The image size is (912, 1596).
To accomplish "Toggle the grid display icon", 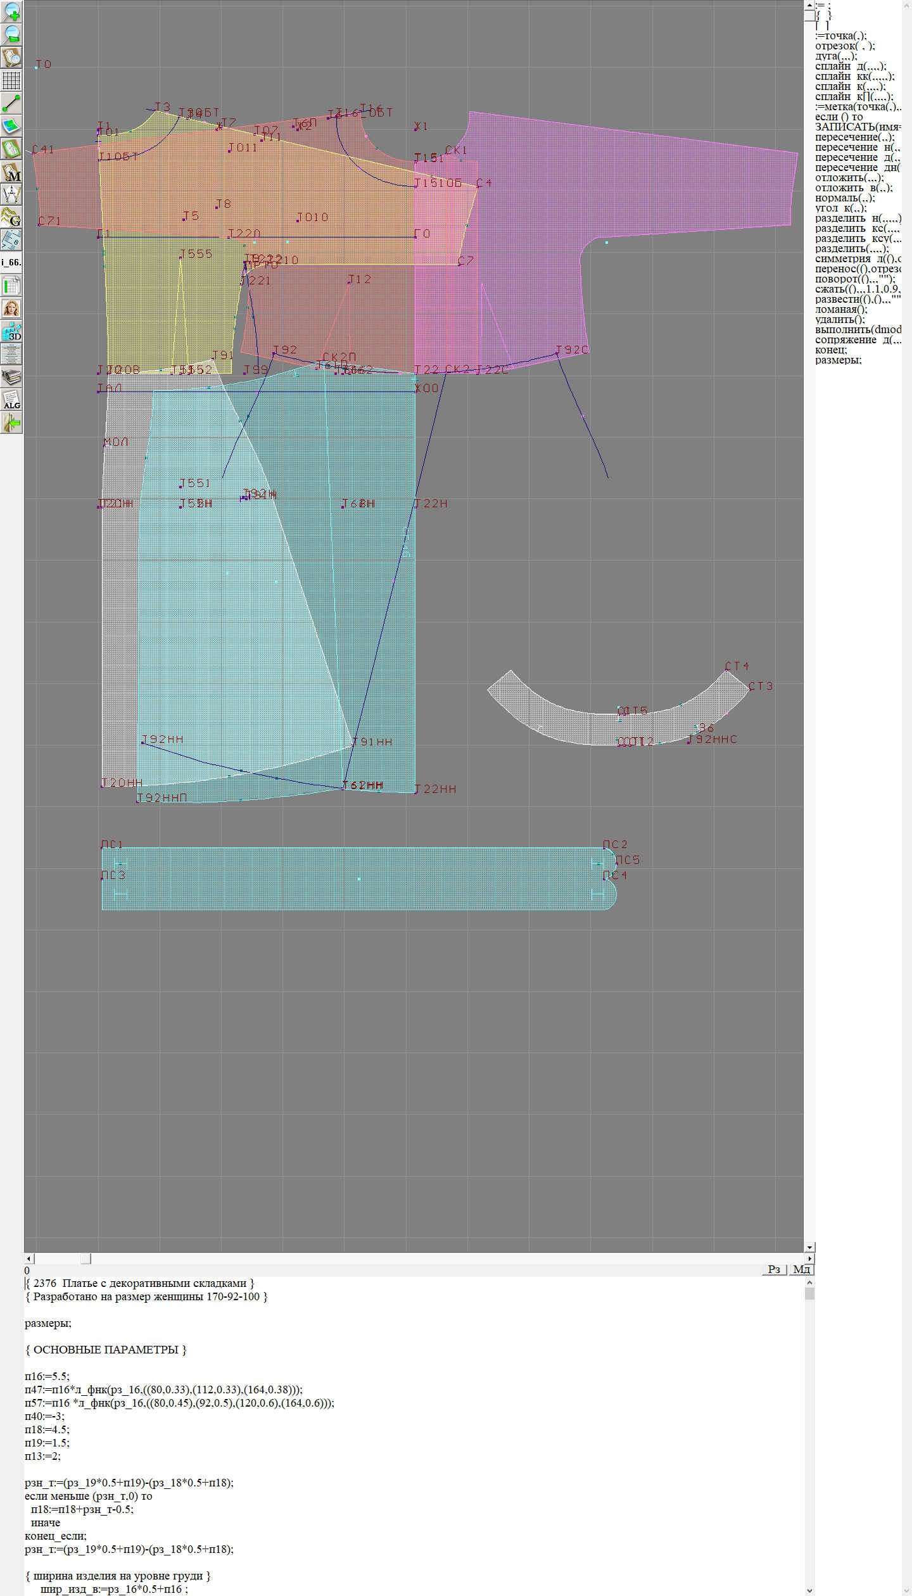I will [11, 80].
